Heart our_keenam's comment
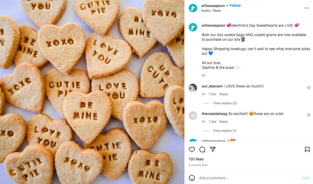The height and width of the screenshot is (184, 313). pos(309,88)
